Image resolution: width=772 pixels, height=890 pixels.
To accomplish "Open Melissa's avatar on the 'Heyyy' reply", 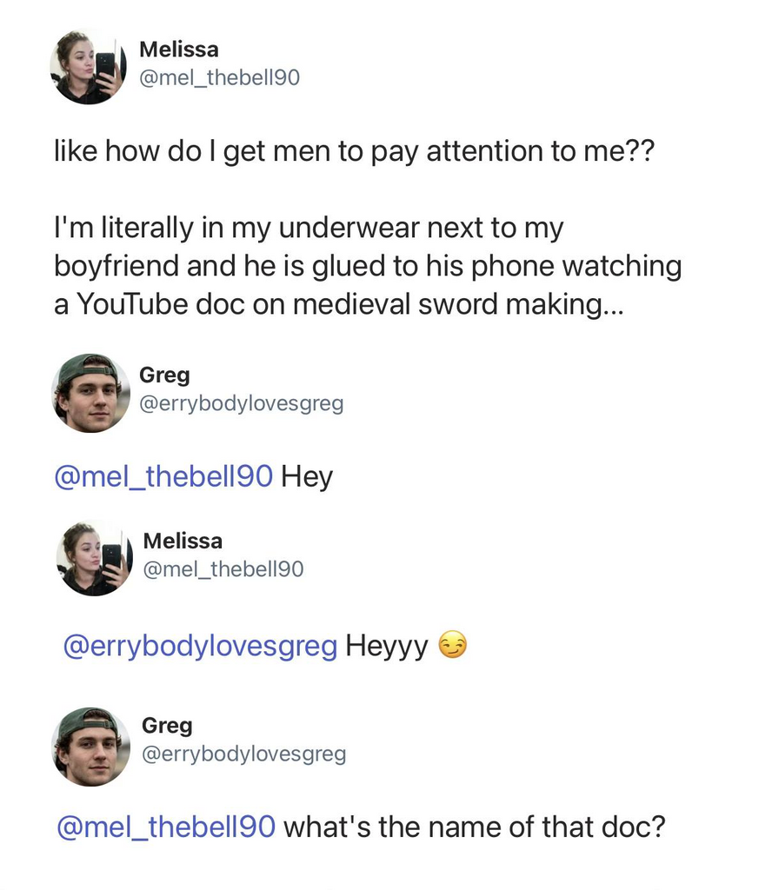I will coord(94,557).
